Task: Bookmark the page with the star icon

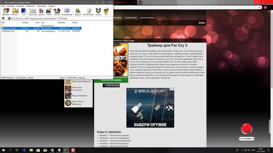Action: point(260,8)
